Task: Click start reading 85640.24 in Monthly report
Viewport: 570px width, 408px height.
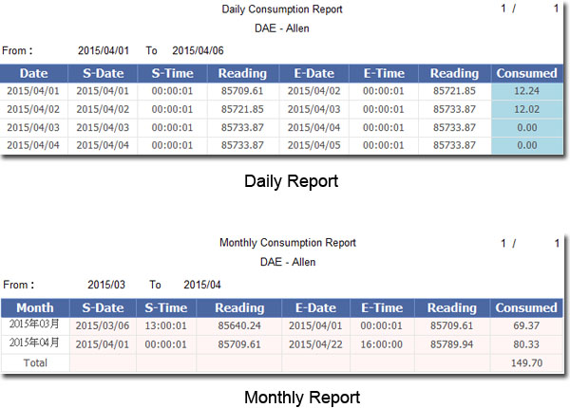Action: [x=239, y=325]
